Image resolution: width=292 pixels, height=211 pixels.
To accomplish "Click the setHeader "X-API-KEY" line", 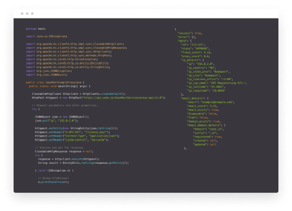I will (x=72, y=132).
